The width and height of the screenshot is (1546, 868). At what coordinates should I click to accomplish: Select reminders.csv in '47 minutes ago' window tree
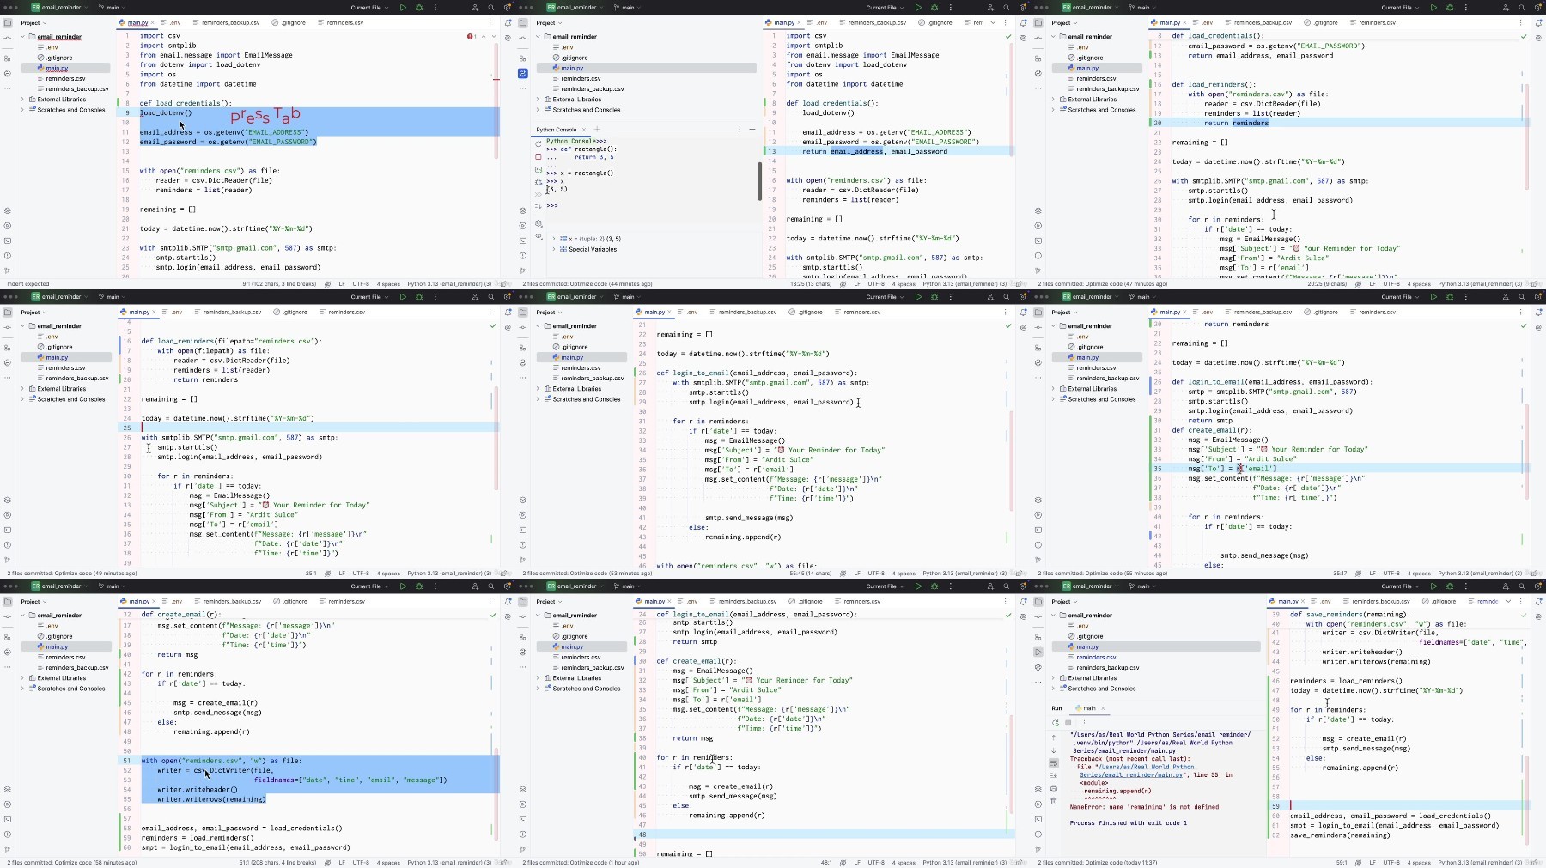pyautogui.click(x=1096, y=78)
